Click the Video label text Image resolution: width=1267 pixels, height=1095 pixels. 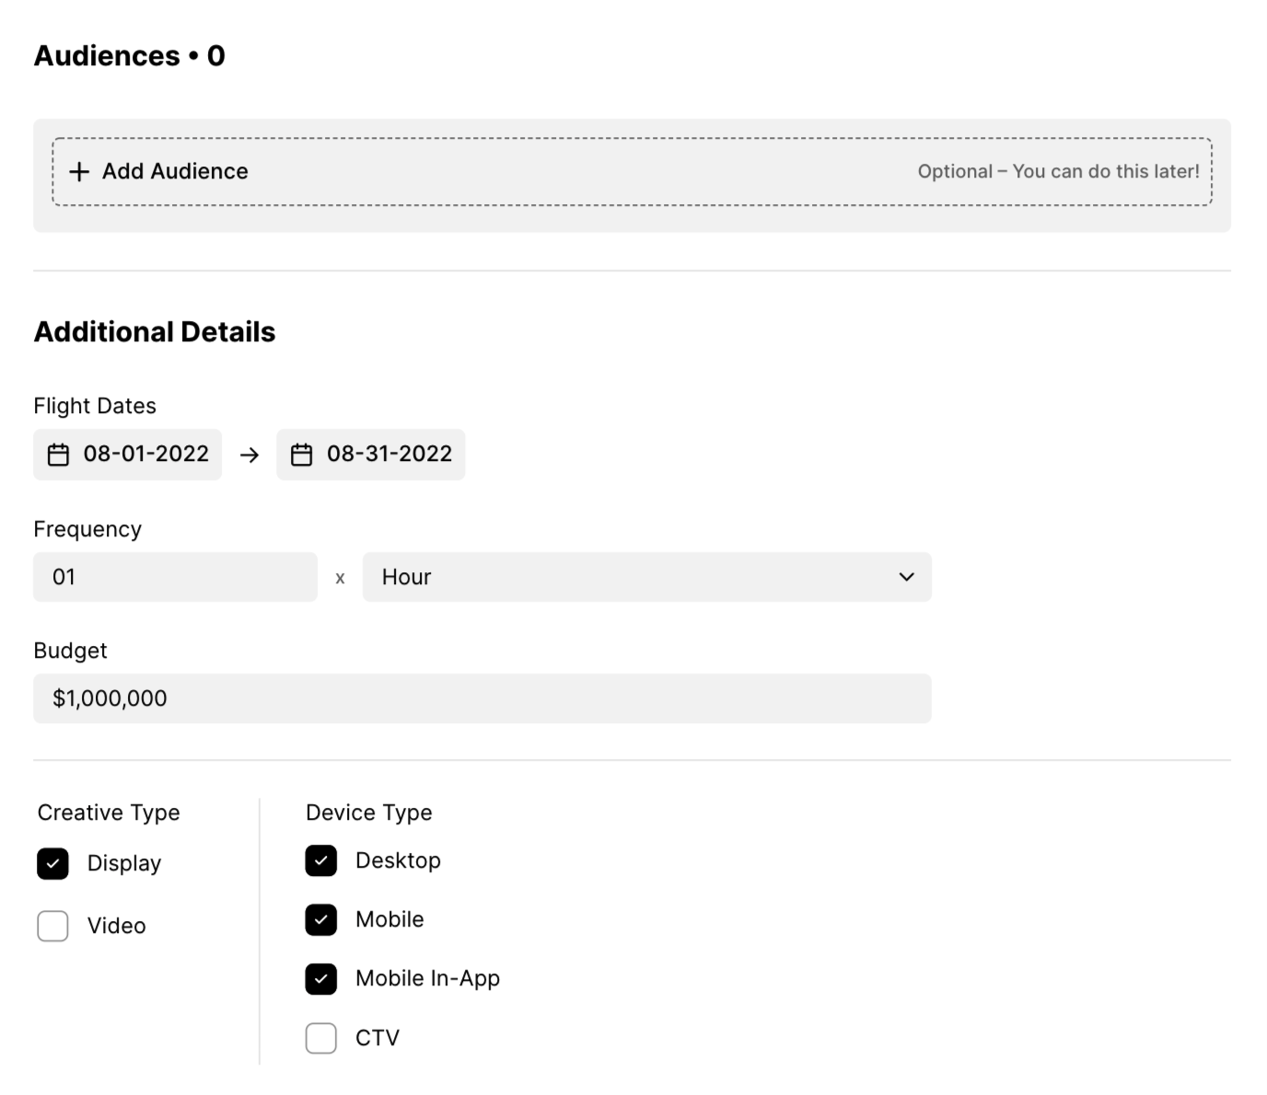pyautogui.click(x=116, y=926)
